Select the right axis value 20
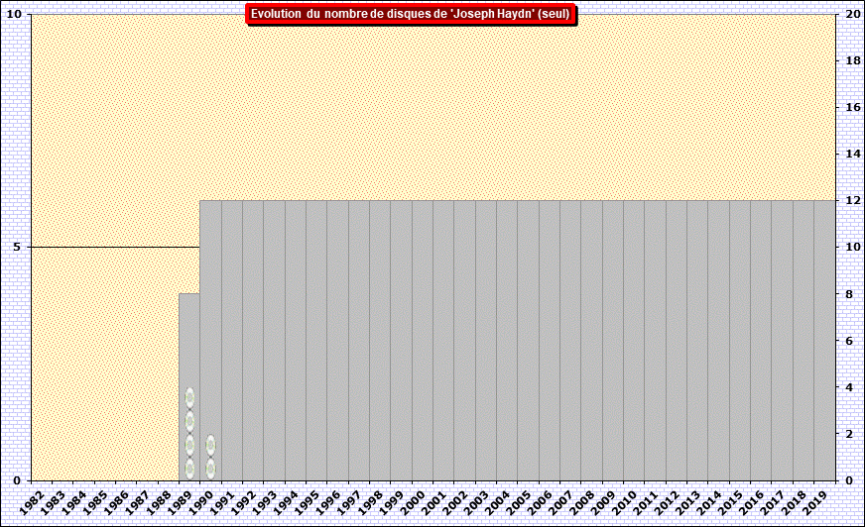 point(852,14)
